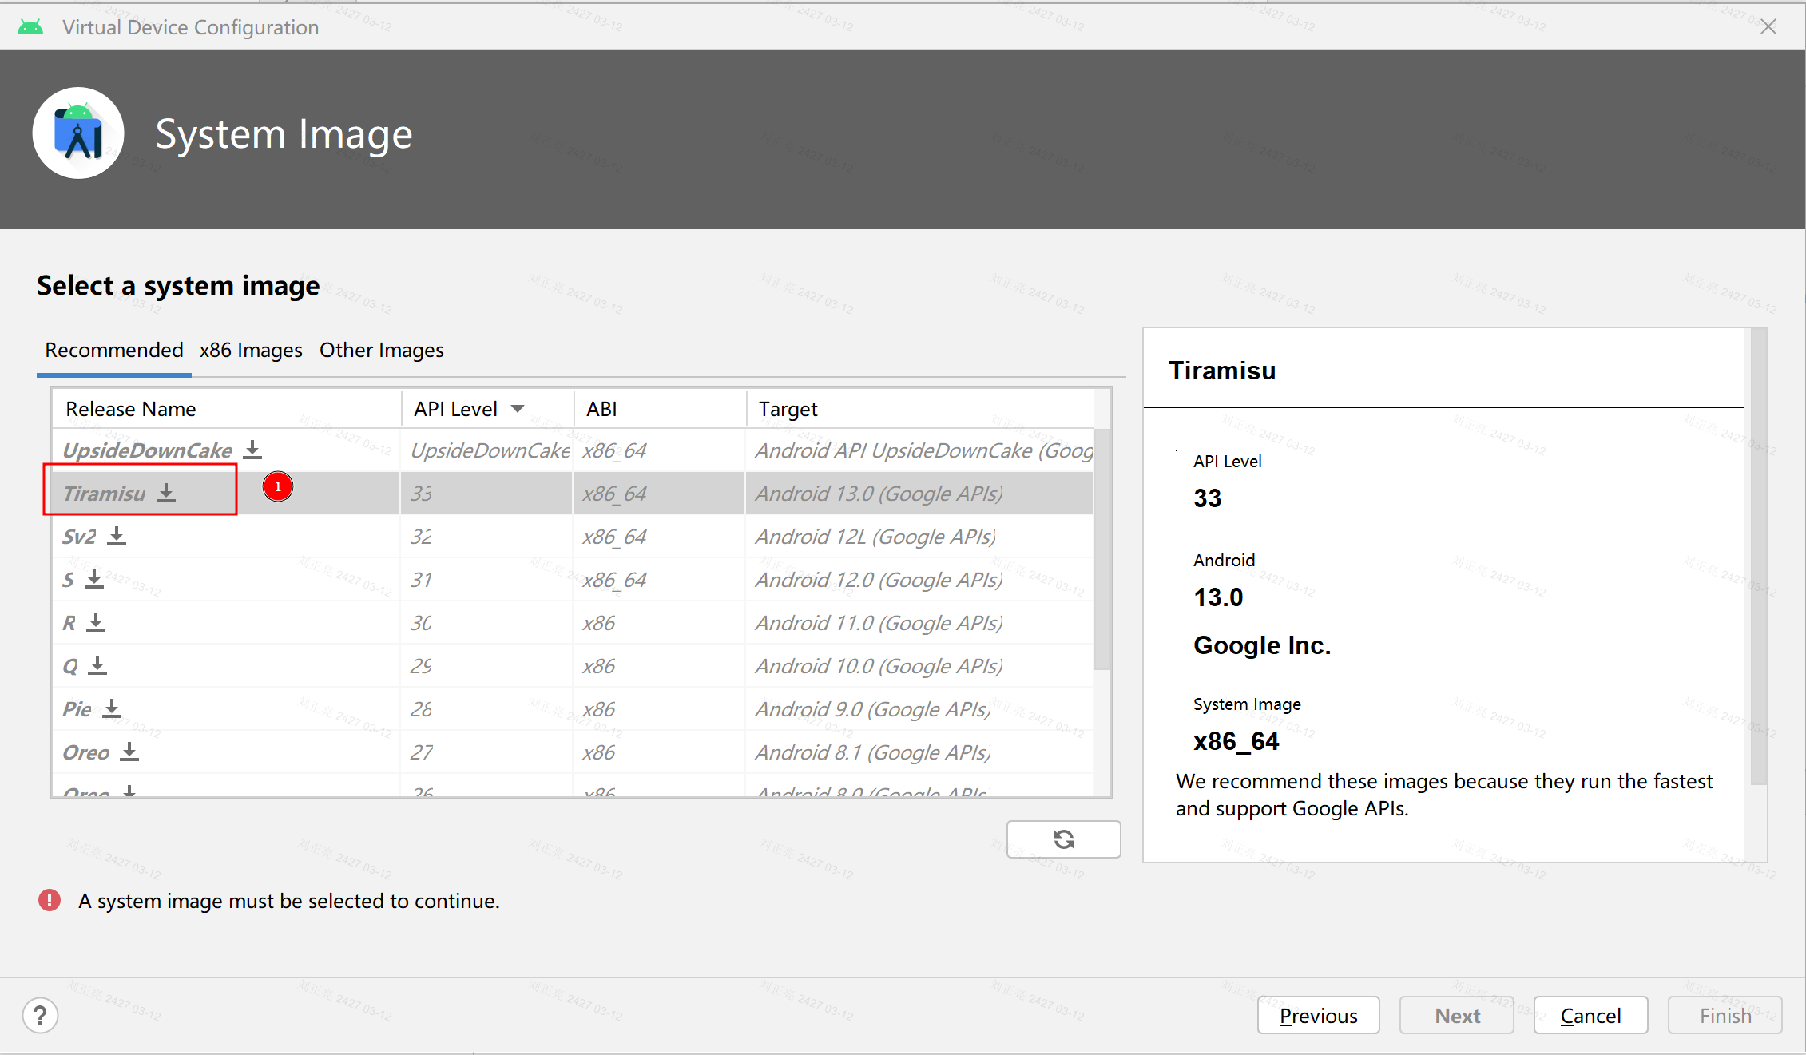Image resolution: width=1806 pixels, height=1055 pixels.
Task: Download the Pie system image
Action: point(112,708)
